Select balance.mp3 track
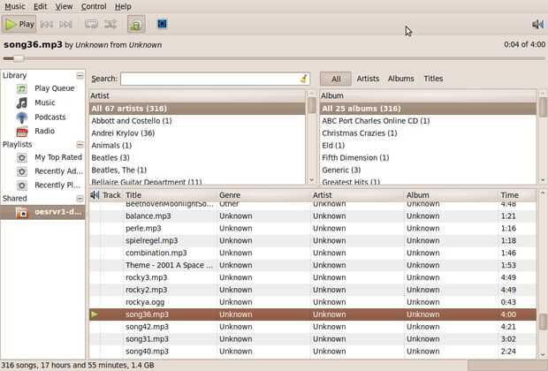This screenshot has height=371, width=548. coord(313,216)
